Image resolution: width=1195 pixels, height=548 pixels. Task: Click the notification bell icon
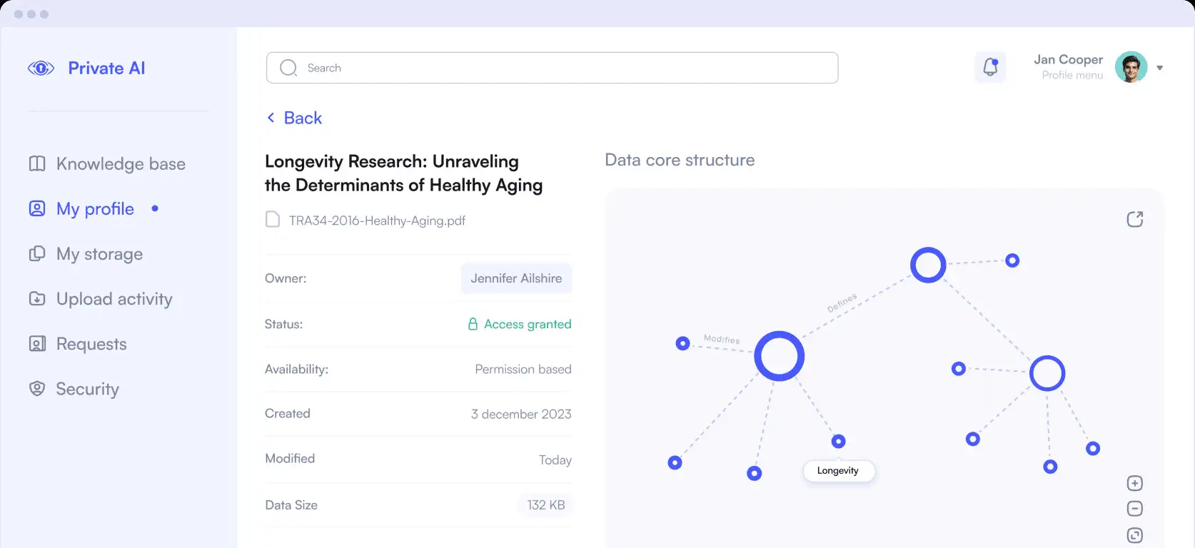(x=990, y=67)
